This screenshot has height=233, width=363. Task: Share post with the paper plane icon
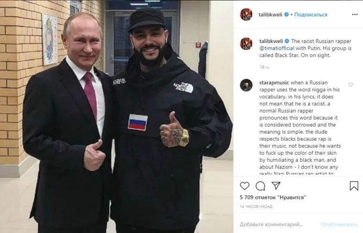point(276,186)
